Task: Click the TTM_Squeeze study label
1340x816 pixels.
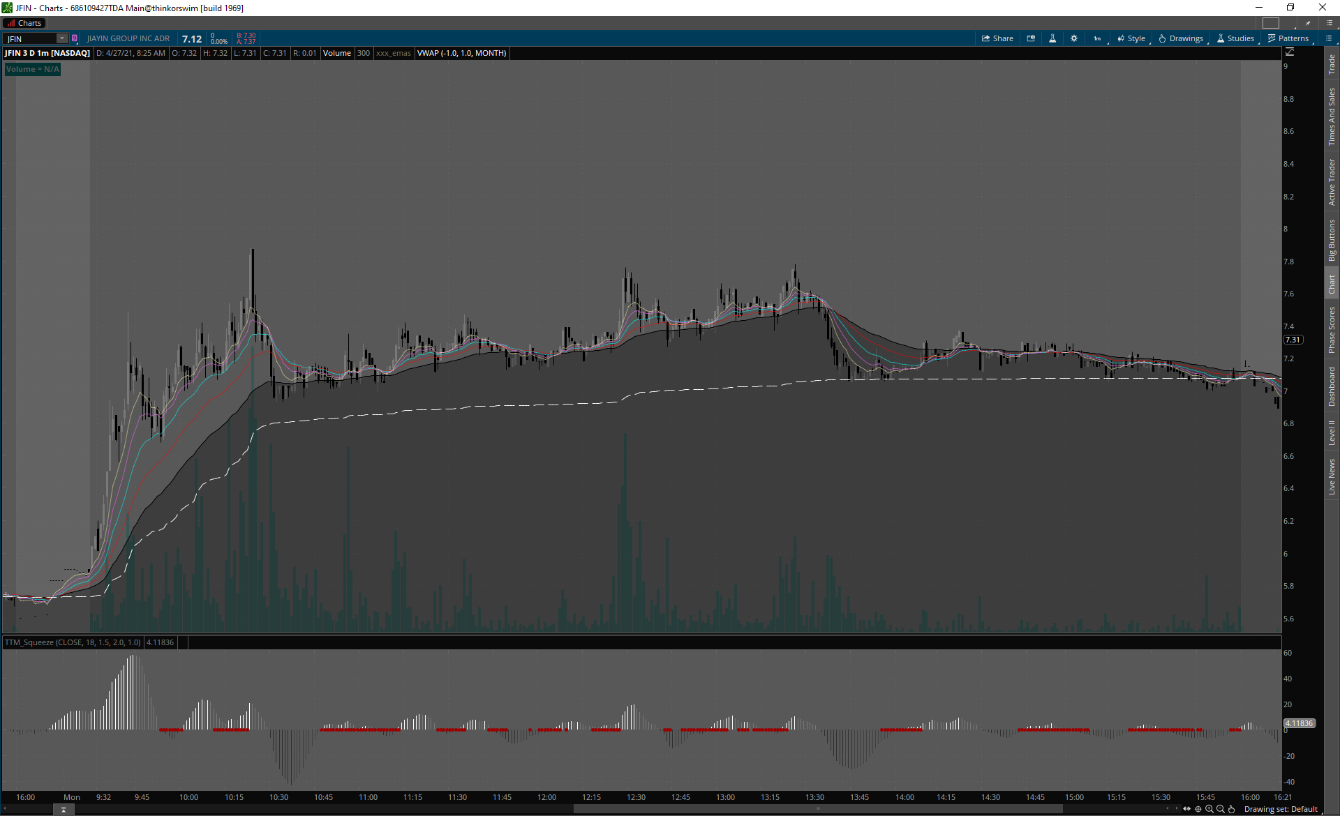Action: [x=73, y=642]
